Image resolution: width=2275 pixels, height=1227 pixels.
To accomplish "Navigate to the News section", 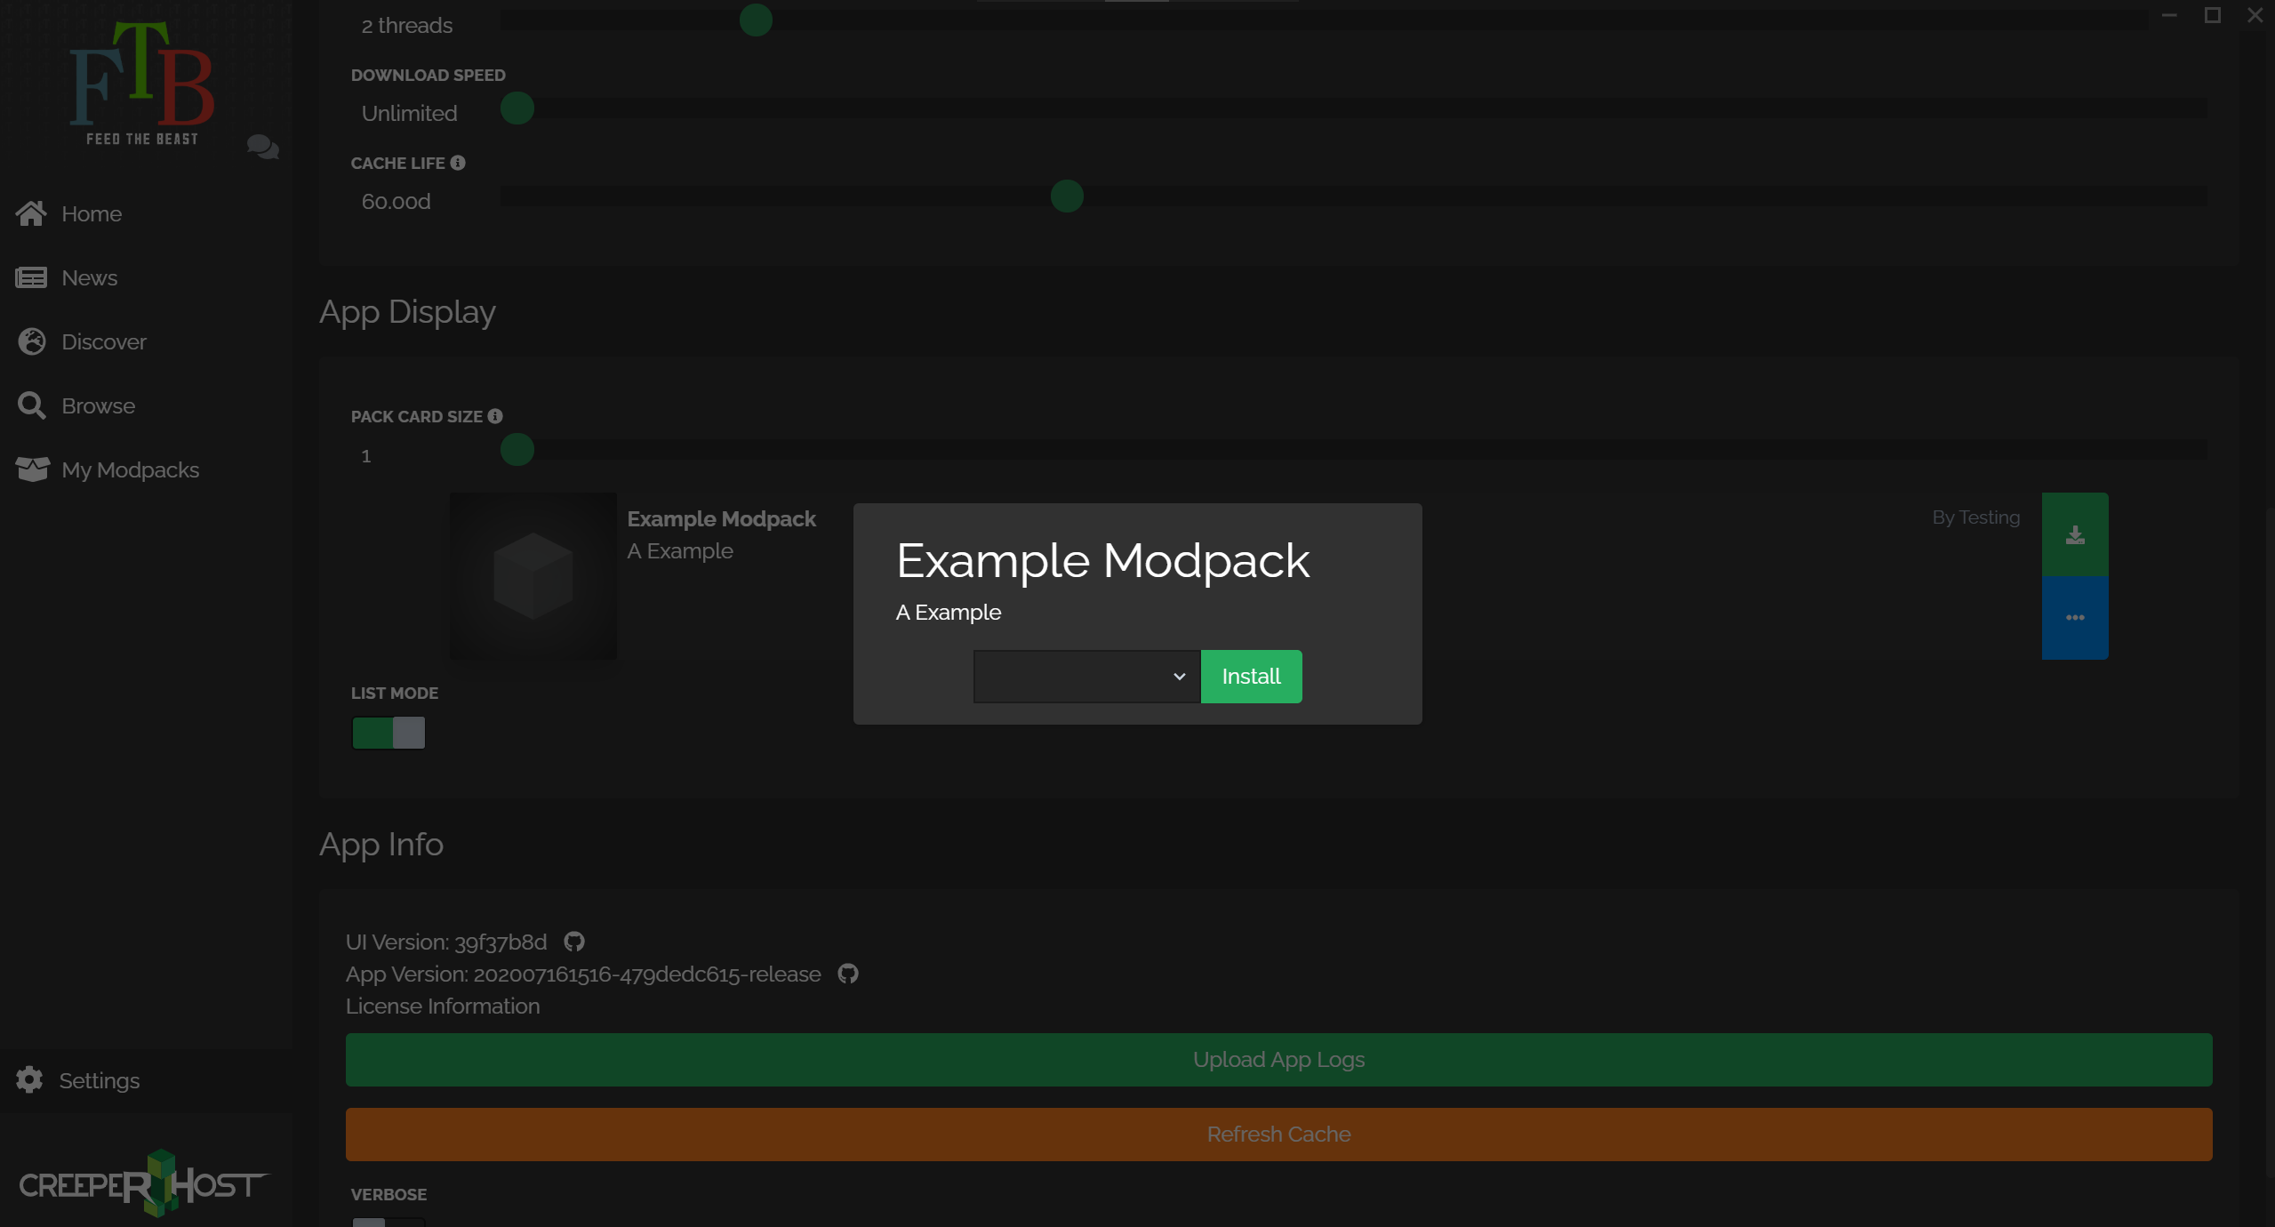I will pyautogui.click(x=89, y=277).
